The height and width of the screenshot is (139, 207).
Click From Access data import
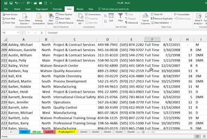point(10,14)
